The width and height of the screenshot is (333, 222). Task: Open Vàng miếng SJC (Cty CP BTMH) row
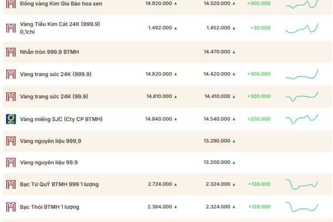pos(168,119)
